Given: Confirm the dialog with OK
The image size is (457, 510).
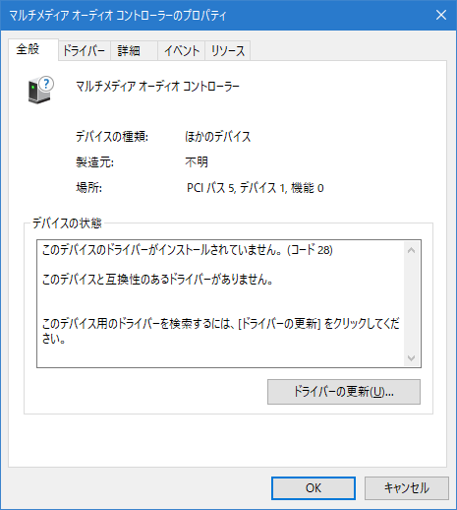Looking at the screenshot, I should (314, 488).
